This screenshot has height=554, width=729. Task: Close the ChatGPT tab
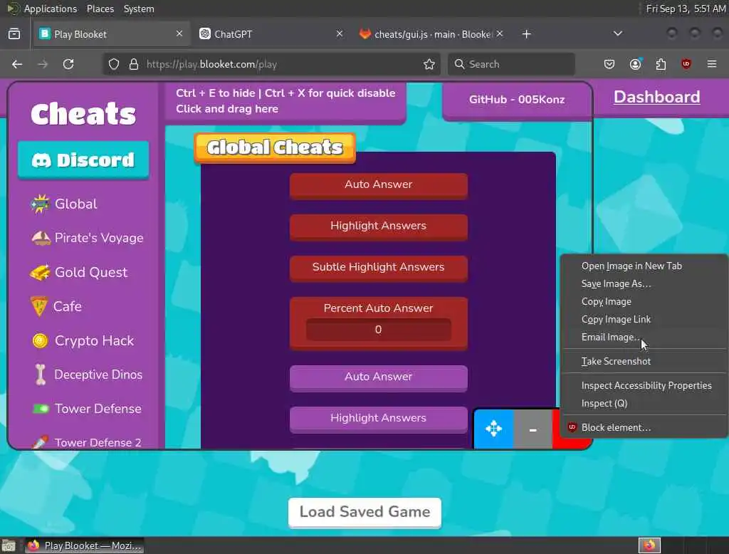pyautogui.click(x=340, y=33)
